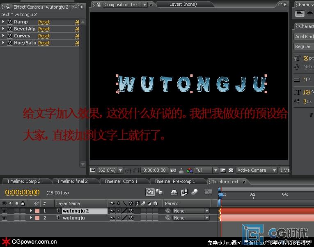The width and height of the screenshot is (314, 247).
Task: Expand the Ramp effect properties
Action: pyautogui.click(x=3, y=21)
